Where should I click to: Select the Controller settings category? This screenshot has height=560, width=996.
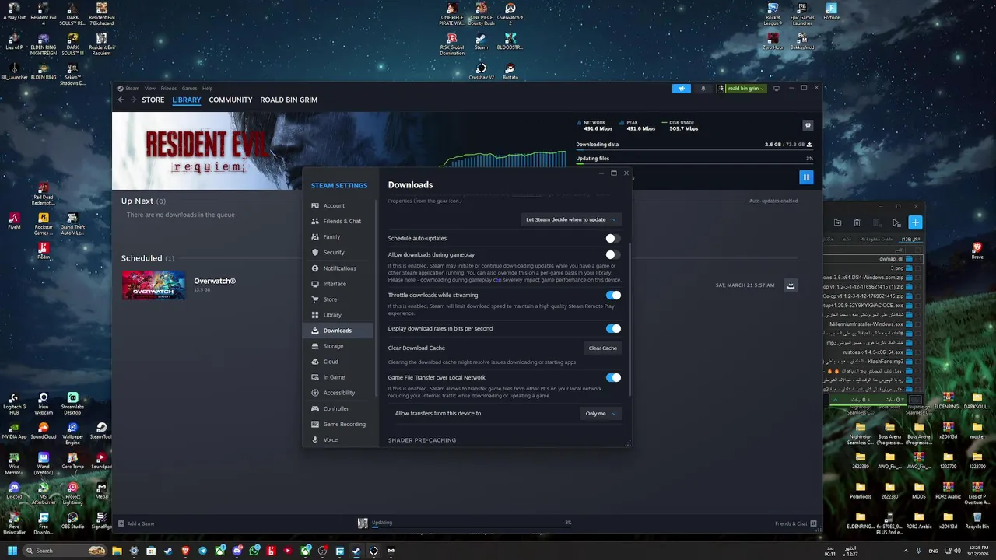click(x=338, y=408)
